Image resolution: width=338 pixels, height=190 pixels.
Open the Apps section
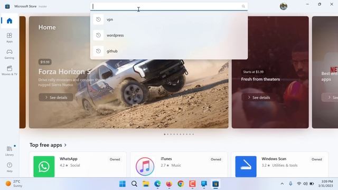tap(10, 37)
